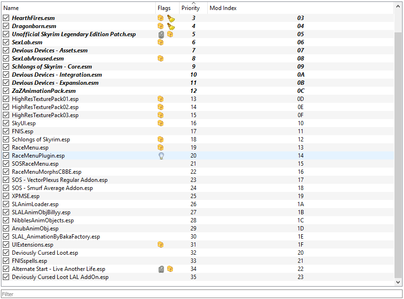The width and height of the screenshot is (404, 299).
Task: Sort by the Mod Index column header
Action: tap(301, 8)
